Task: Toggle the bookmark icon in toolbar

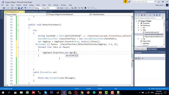Action: tap(85, 8)
